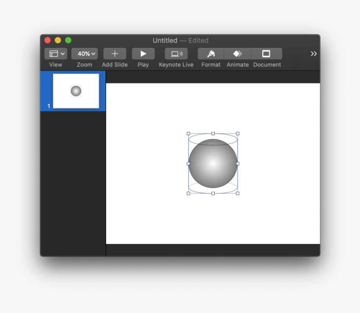Screen dimensions: 360x313
Task: Click the View navigator icon
Action: (x=54, y=53)
